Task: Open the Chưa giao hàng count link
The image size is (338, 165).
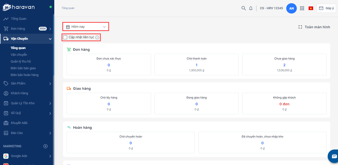Action: tap(284, 65)
